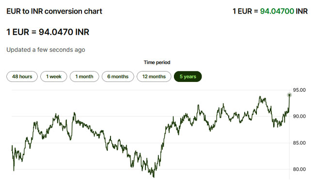Click the 85.00 axis label
The height and width of the screenshot is (194, 315).
coord(299,143)
